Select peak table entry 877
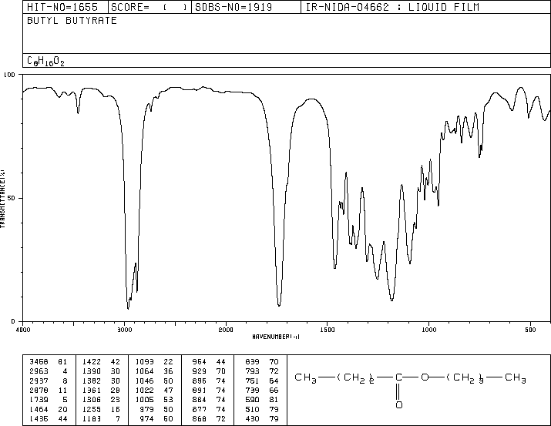 pyautogui.click(x=209, y=410)
